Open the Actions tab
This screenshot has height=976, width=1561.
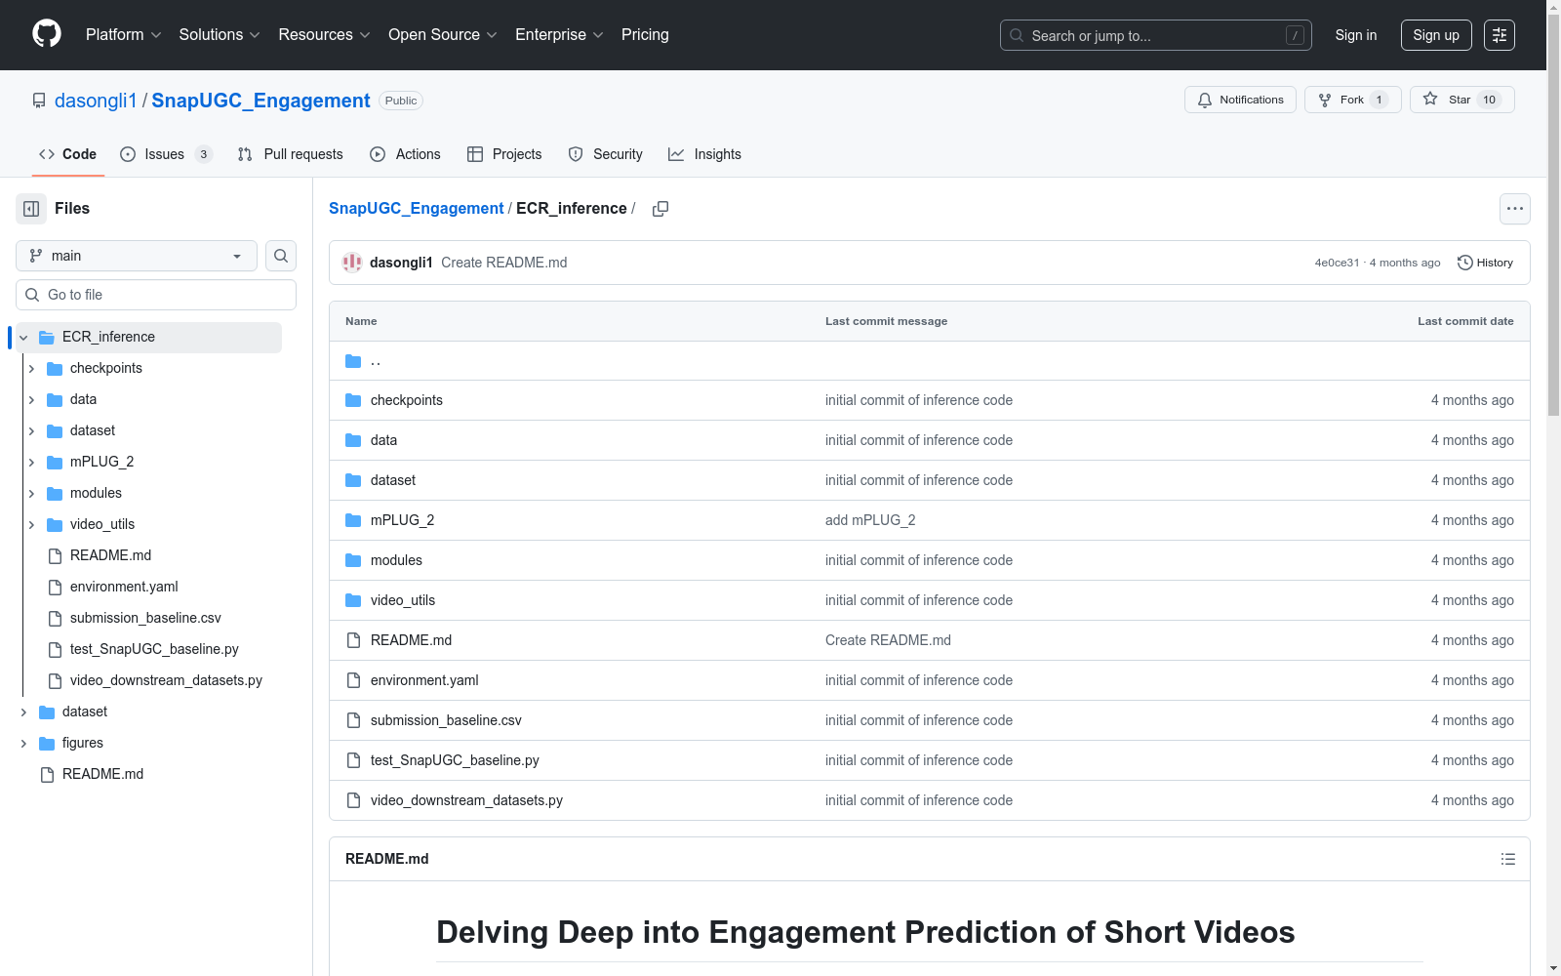[406, 154]
